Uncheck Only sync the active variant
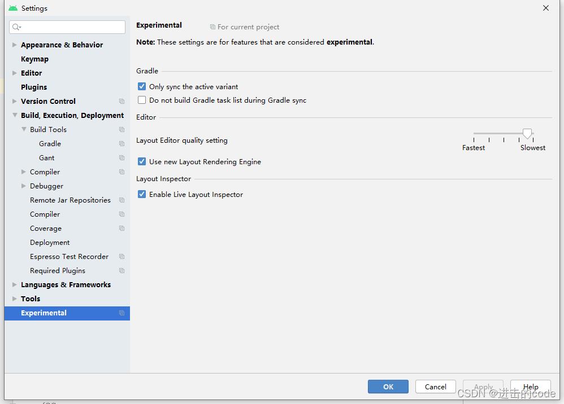The height and width of the screenshot is (404, 564). [142, 86]
